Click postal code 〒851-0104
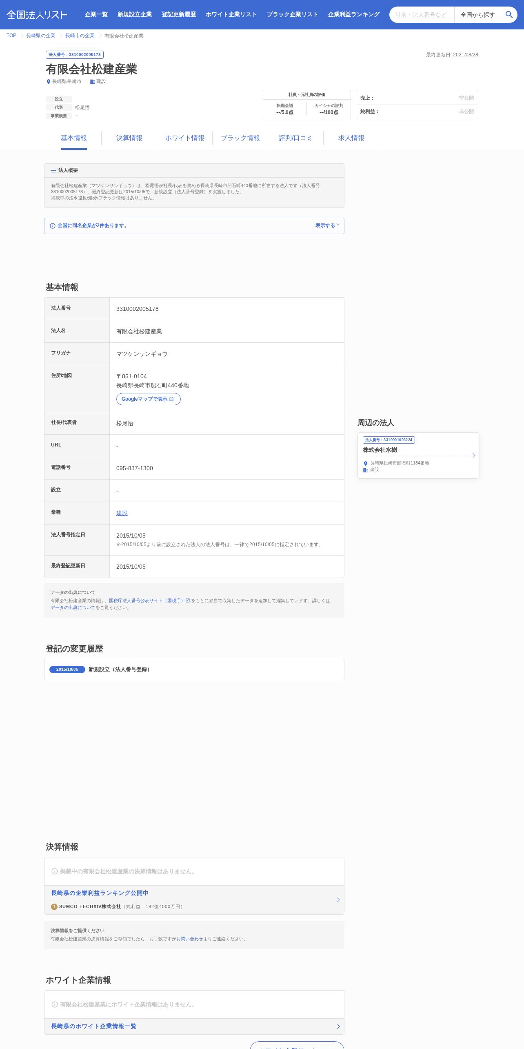Screen dimensions: 524x1049 point(131,376)
